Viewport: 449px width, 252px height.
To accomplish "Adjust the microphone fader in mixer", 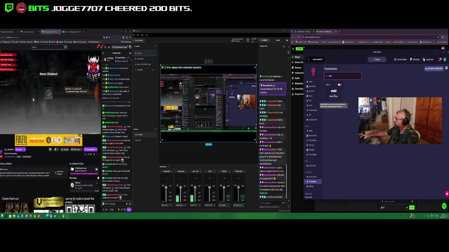I will (x=181, y=187).
